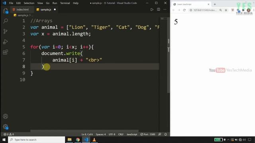Image resolution: width=255 pixels, height=143 pixels.
Task: Open the Search view in activity bar
Action: [6, 21]
